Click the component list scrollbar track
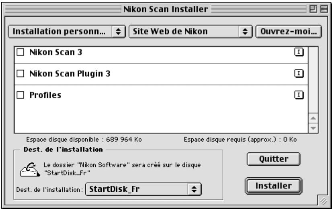The width and height of the screenshot is (332, 209). [314, 80]
